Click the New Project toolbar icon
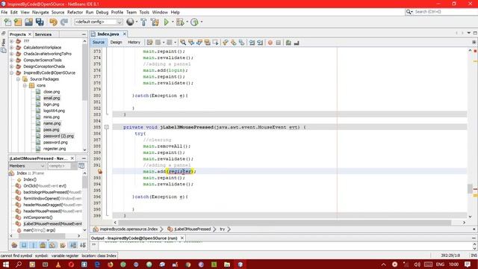This screenshot has width=478, height=269. point(18,22)
